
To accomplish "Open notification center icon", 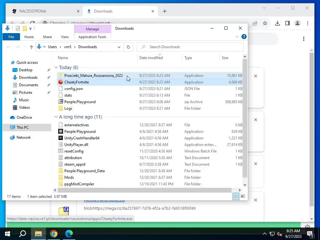I will (x=310, y=234).
